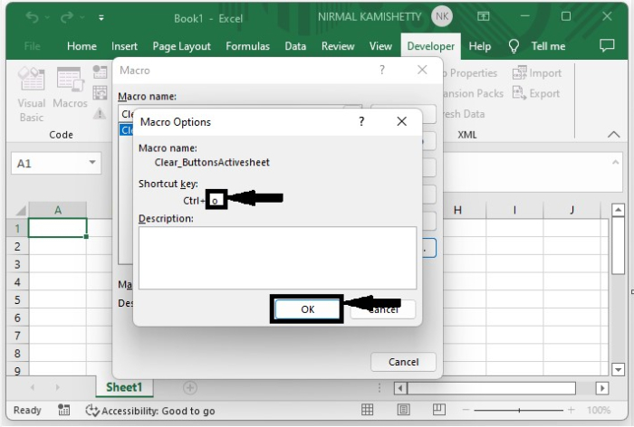634x427 pixels.
Task: Select column I header
Action: pos(514,210)
